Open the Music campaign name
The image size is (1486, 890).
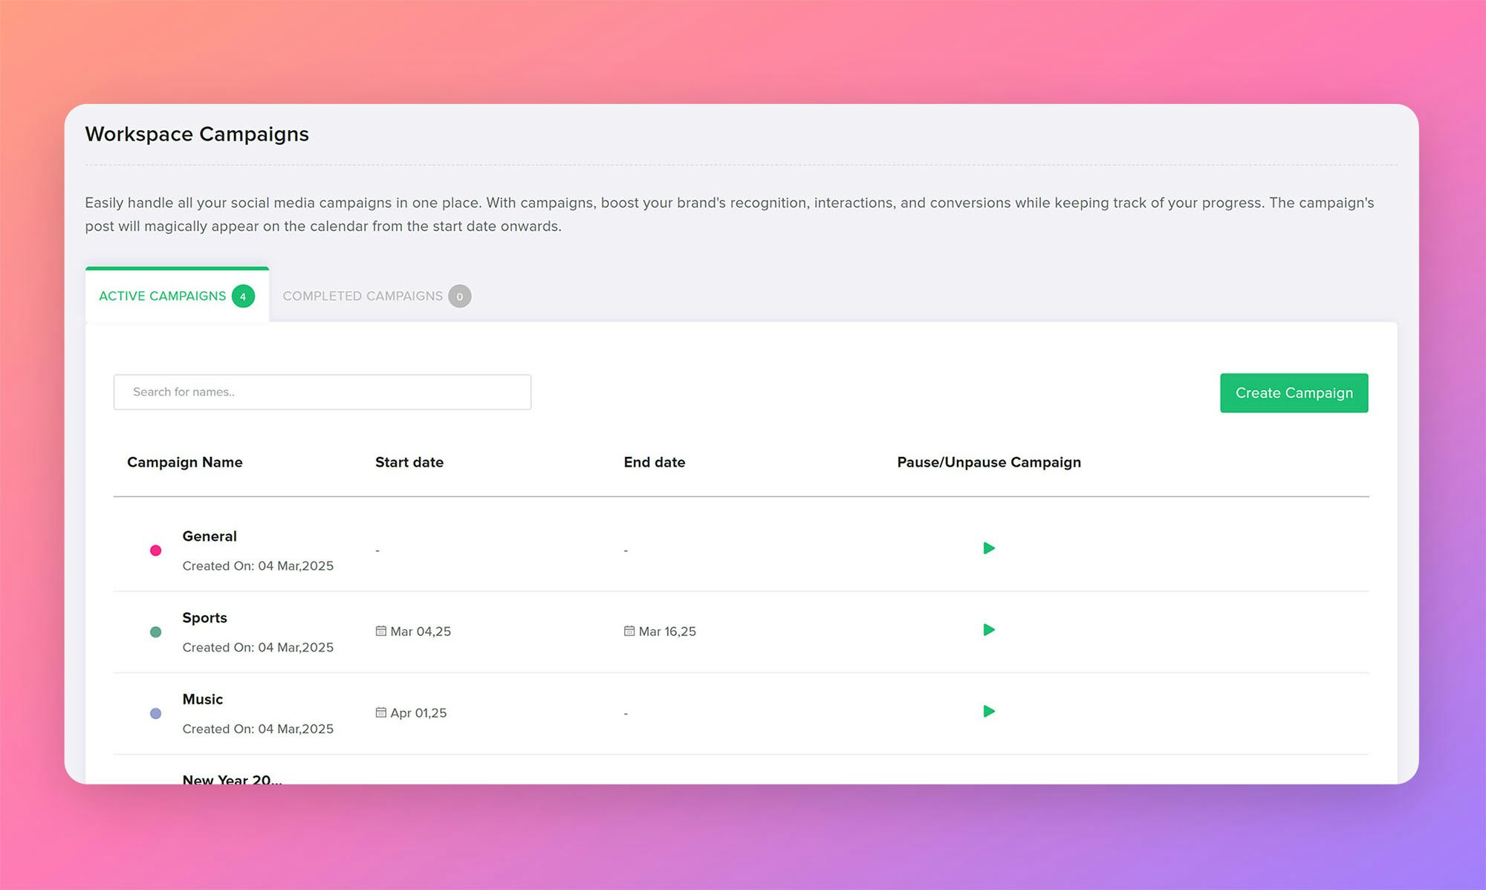[202, 699]
